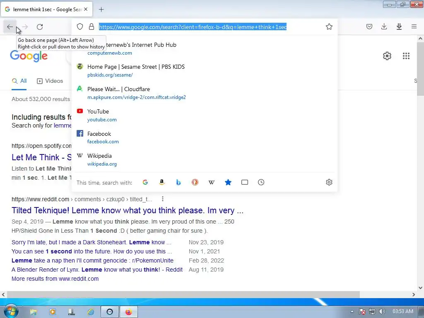Open more options for reddit result
Screen dimensions: 424x318
(x=162, y=199)
